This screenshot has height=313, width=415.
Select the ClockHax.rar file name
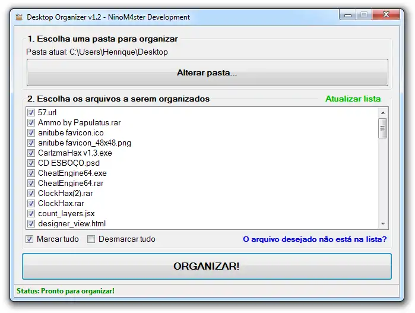click(x=61, y=203)
